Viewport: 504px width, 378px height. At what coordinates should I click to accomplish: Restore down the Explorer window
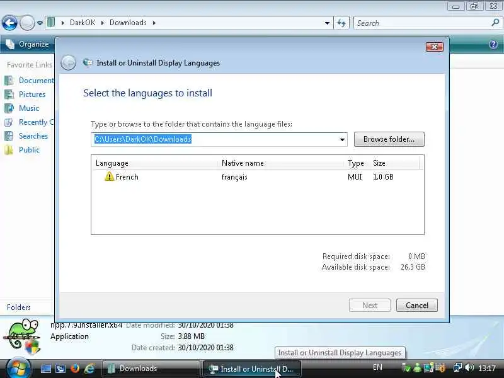475,6
